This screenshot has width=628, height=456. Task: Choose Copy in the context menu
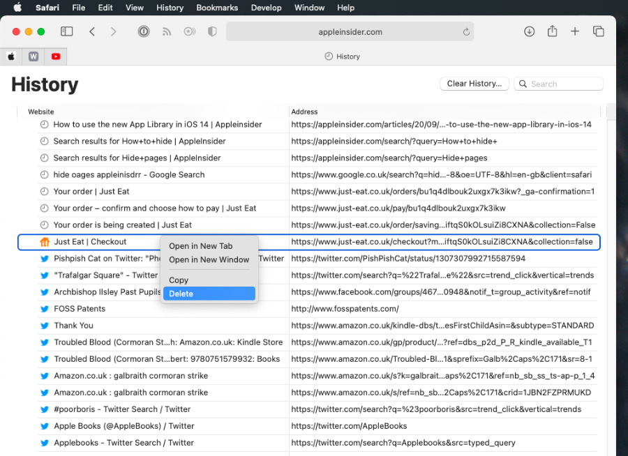(179, 280)
